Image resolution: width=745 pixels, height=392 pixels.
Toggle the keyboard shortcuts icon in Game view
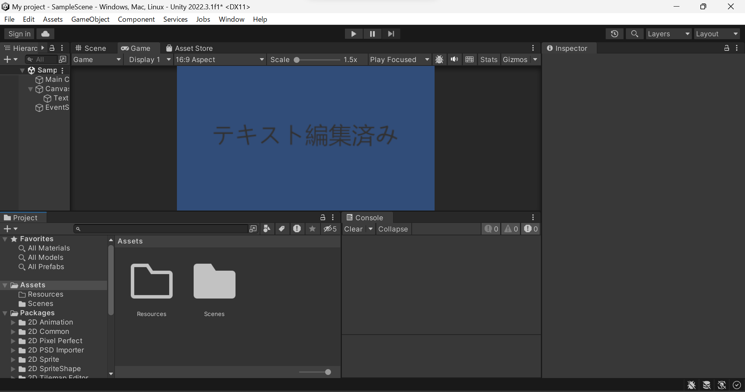click(x=470, y=59)
